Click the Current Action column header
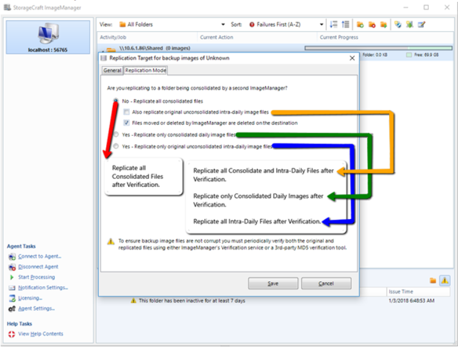 pos(216,37)
